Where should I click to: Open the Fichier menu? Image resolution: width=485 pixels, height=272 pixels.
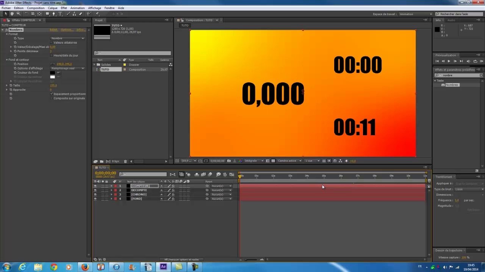[6, 8]
